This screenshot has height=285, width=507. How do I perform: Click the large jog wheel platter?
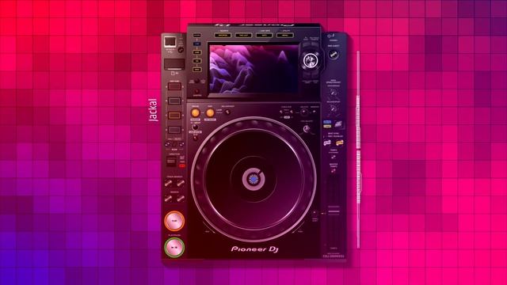click(253, 179)
